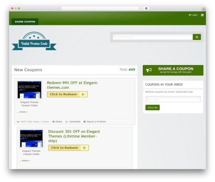Click the 'Coupons in Your Inbox' heading
Viewport: 215px width, 182px height.
tap(164, 84)
